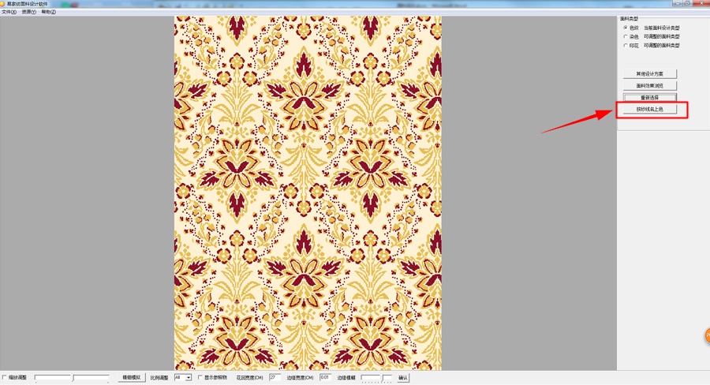Click the orange floating icon at right edge
Image resolution: width=710 pixels, height=385 pixels.
point(707,335)
